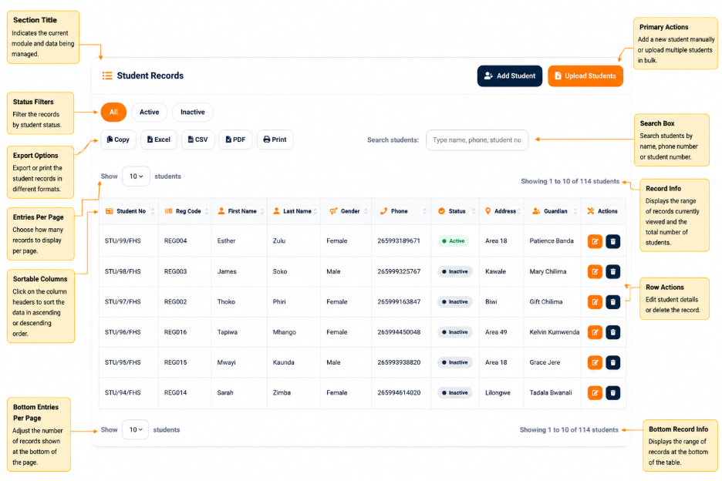Select the address cell Kawale
The height and width of the screenshot is (481, 722).
(495, 271)
